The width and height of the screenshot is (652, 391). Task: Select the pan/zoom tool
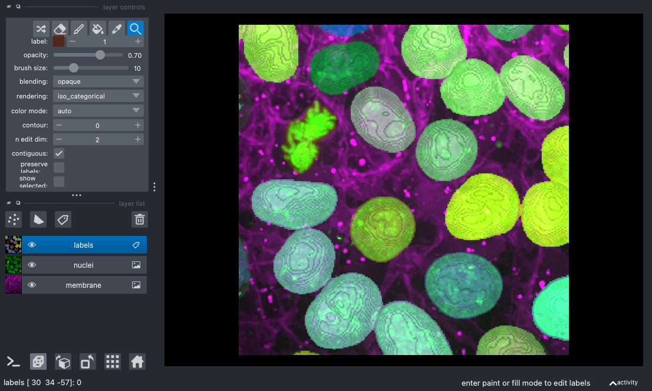click(x=136, y=28)
